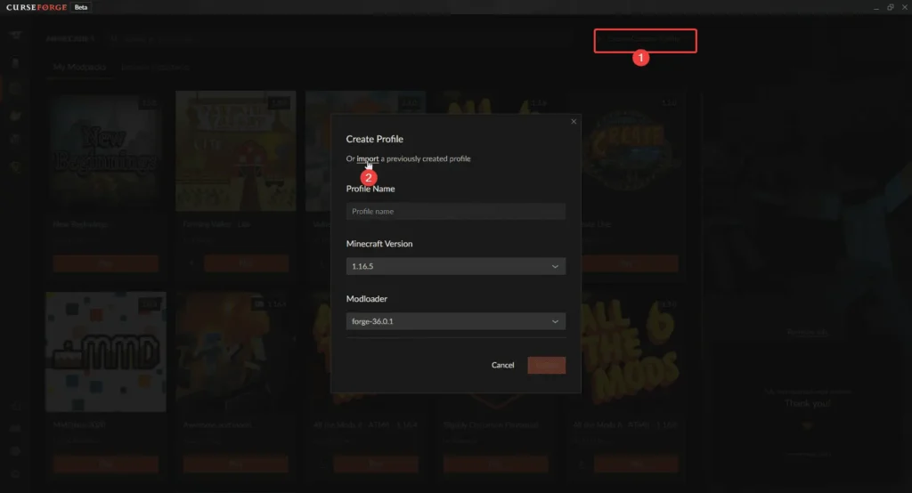912x493 pixels.
Task: Select the second game icon in the sidebar
Action: click(16, 89)
